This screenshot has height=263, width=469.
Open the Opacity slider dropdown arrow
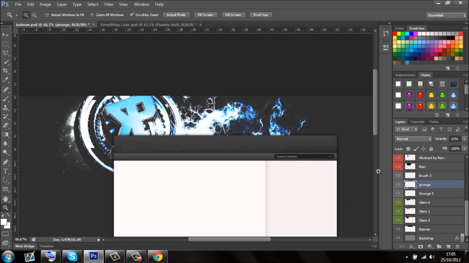click(465, 139)
